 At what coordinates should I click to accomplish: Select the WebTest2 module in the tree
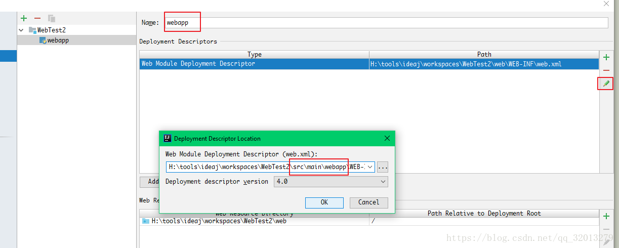click(x=47, y=30)
